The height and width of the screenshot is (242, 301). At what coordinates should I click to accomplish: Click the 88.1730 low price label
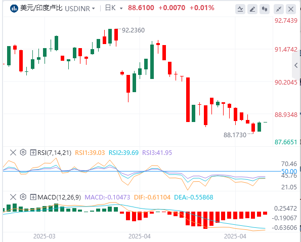(235, 135)
